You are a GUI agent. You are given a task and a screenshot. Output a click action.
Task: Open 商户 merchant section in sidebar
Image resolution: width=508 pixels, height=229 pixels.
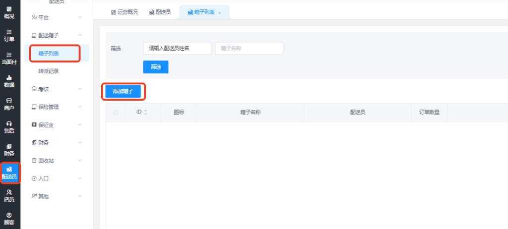coord(9,104)
